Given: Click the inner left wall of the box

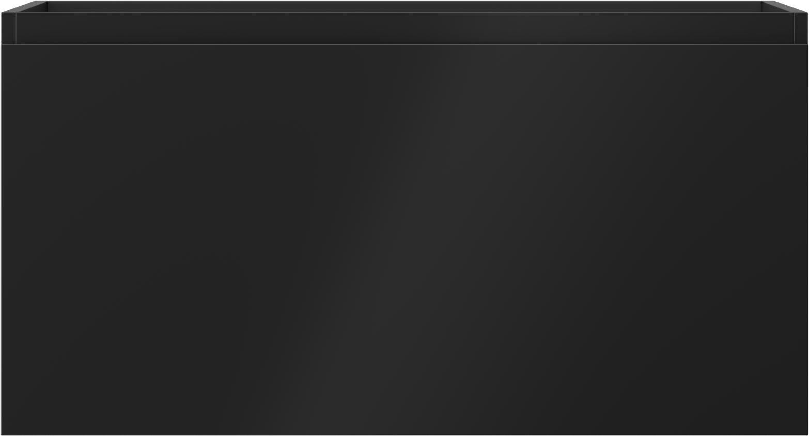Looking at the screenshot, I should (32, 7).
